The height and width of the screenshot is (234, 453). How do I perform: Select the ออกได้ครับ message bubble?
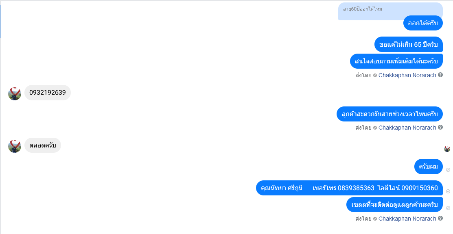[x=423, y=23]
